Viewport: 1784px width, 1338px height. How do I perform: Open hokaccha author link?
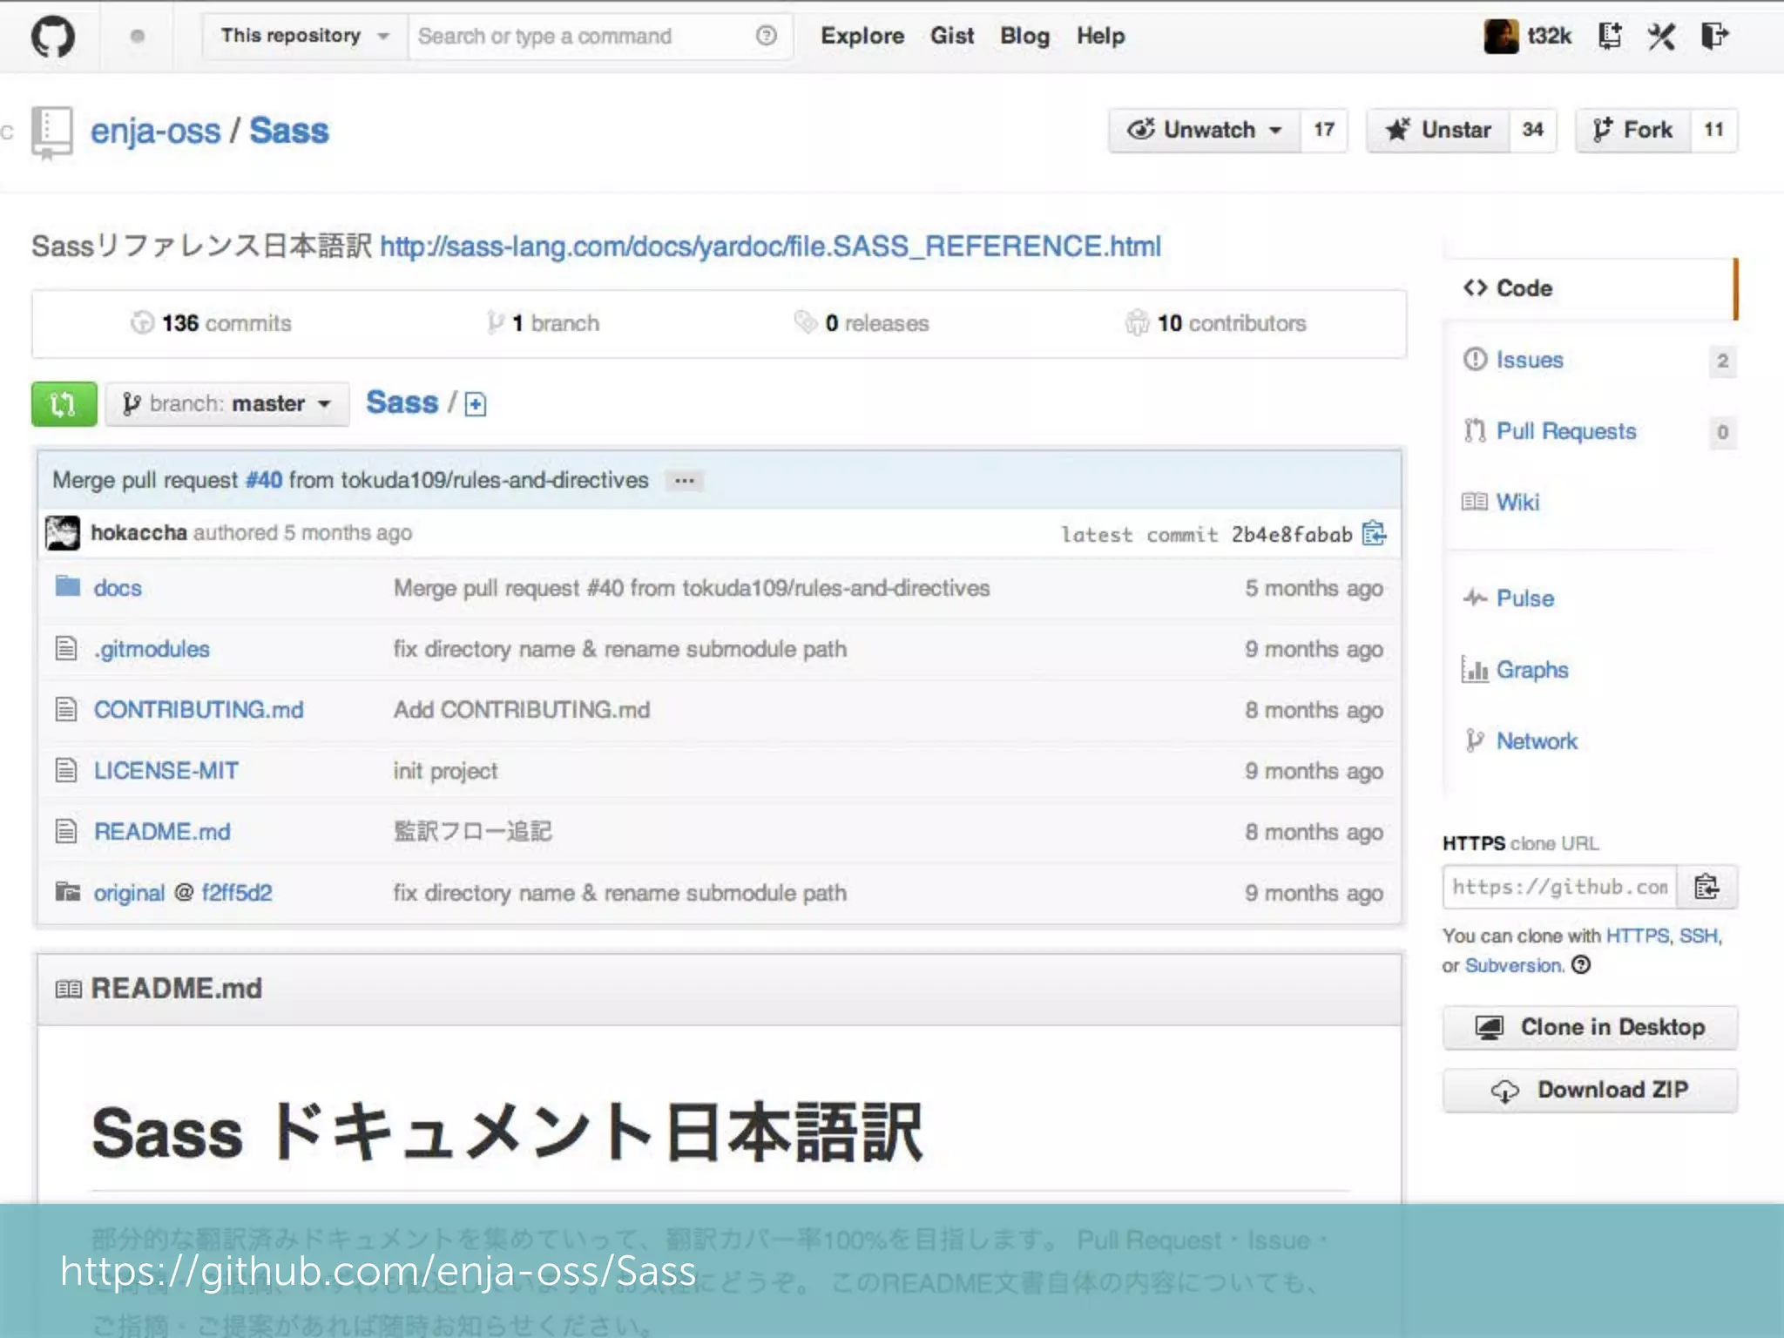[139, 532]
